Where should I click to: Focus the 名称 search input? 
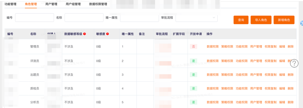84,18
